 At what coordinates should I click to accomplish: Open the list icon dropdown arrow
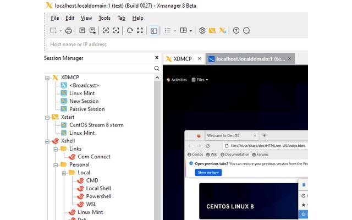(175, 31)
